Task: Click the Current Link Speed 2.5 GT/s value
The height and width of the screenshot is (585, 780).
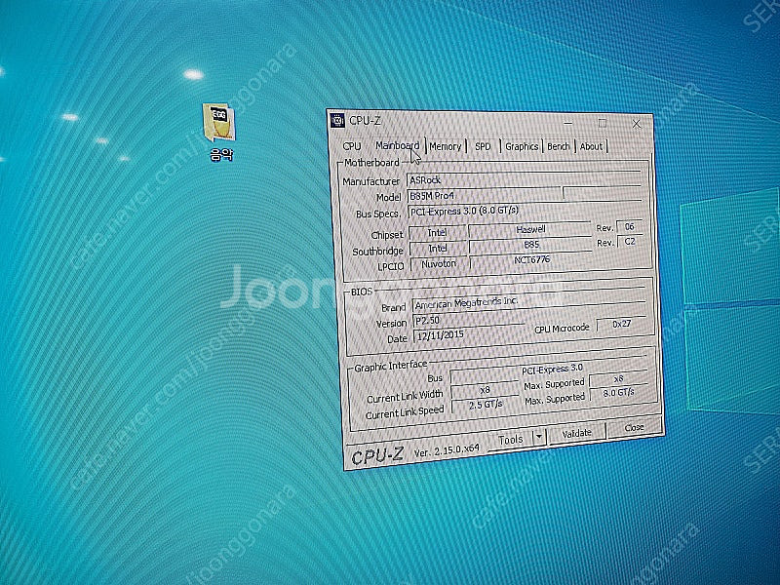Action: [486, 405]
